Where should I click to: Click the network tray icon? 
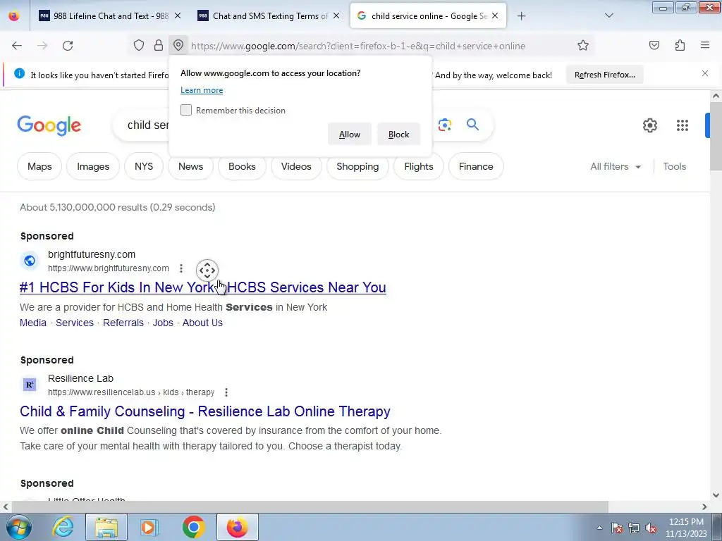[634, 528]
